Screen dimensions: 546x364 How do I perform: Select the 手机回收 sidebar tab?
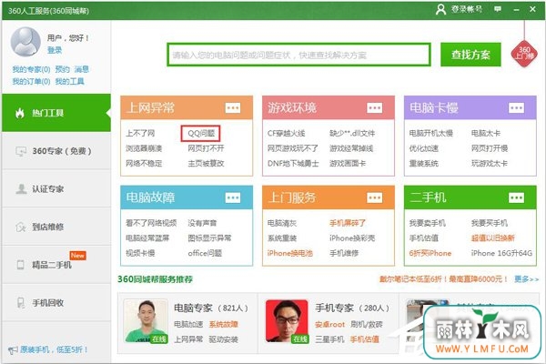[x=56, y=303]
